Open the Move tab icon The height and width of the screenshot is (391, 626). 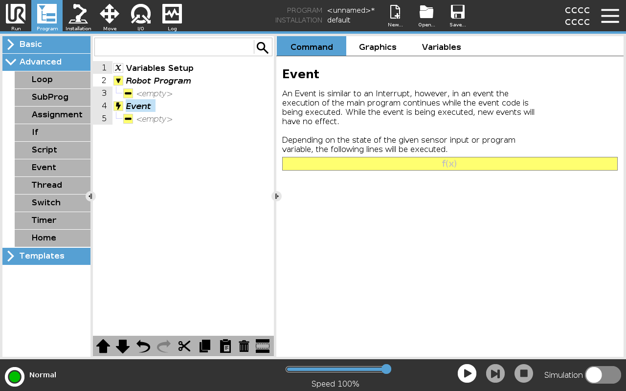(110, 16)
